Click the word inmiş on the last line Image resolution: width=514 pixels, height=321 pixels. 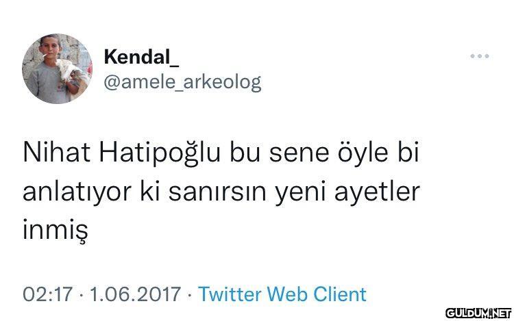[x=56, y=230]
